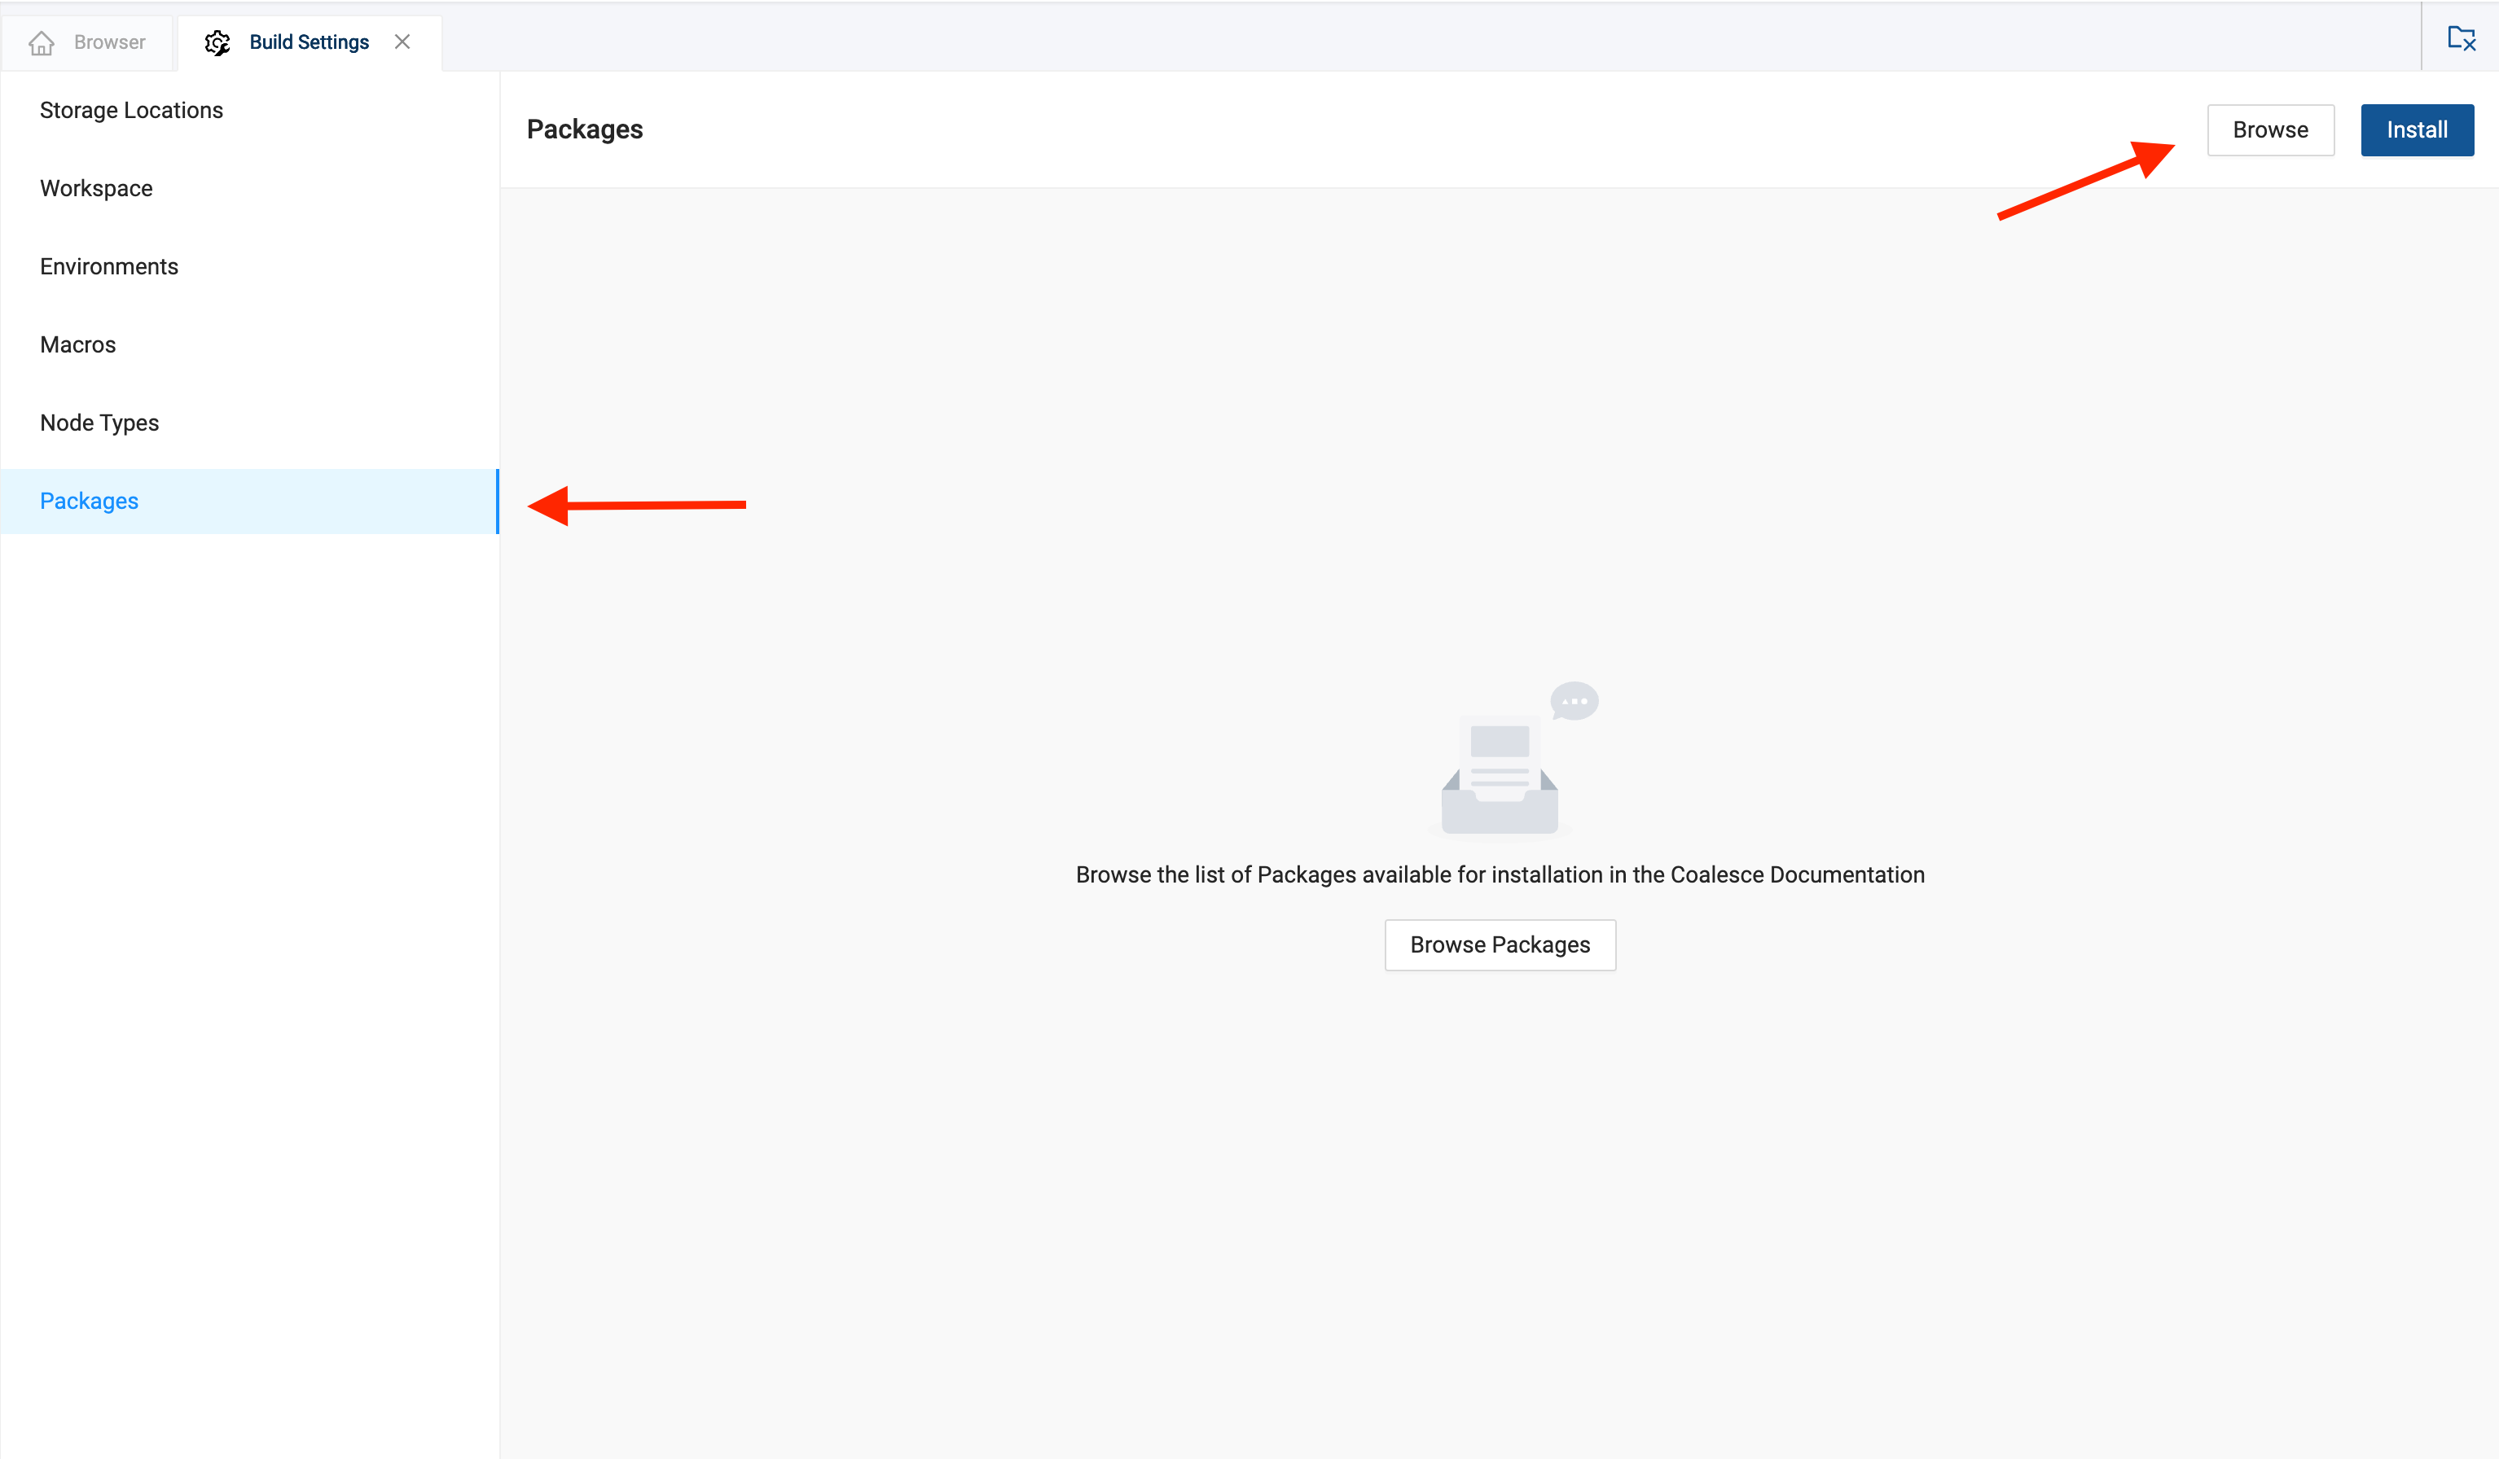The image size is (2499, 1459).
Task: Click the speech bubble icon above the inbox
Action: pos(1574,701)
